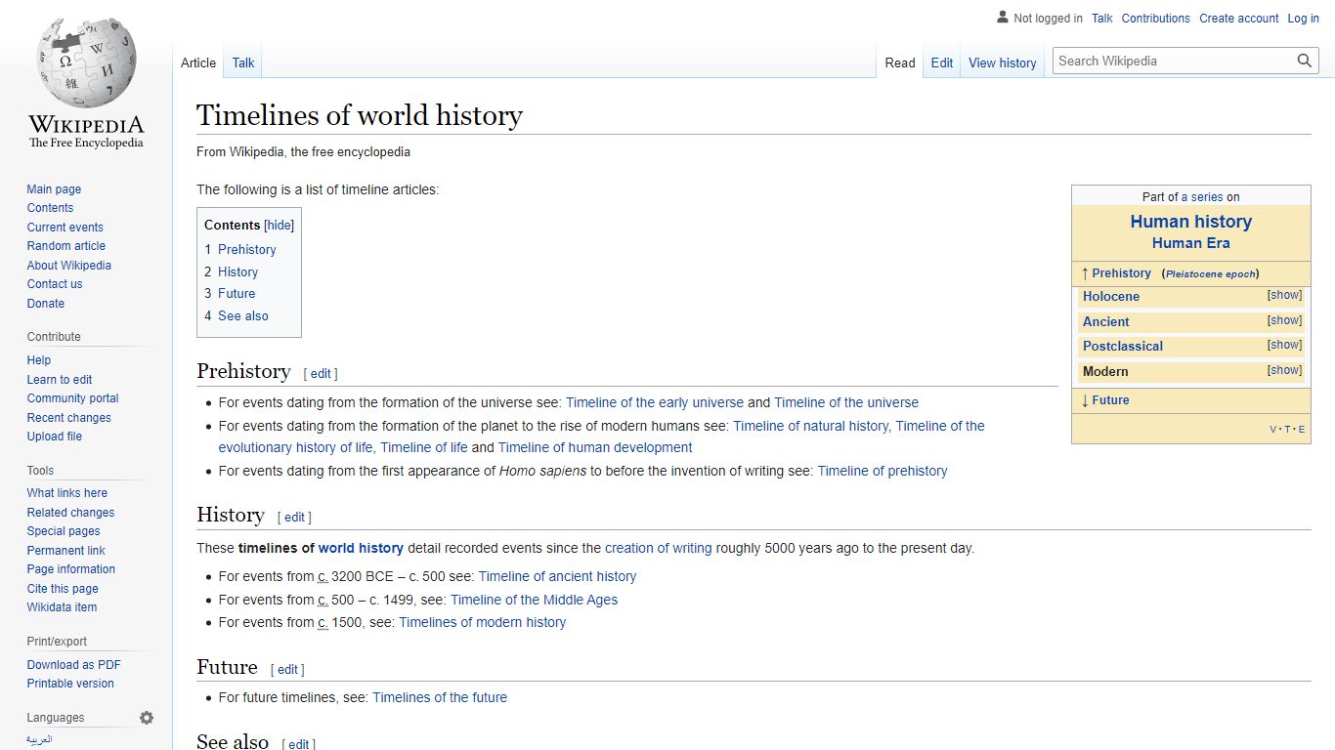This screenshot has height=750, width=1335.
Task: Open Current events link
Action: click(x=65, y=228)
